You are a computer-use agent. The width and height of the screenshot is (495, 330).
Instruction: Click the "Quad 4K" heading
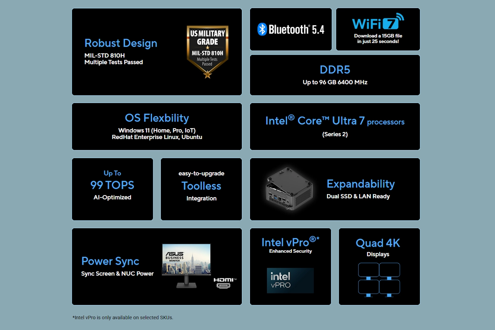378,243
